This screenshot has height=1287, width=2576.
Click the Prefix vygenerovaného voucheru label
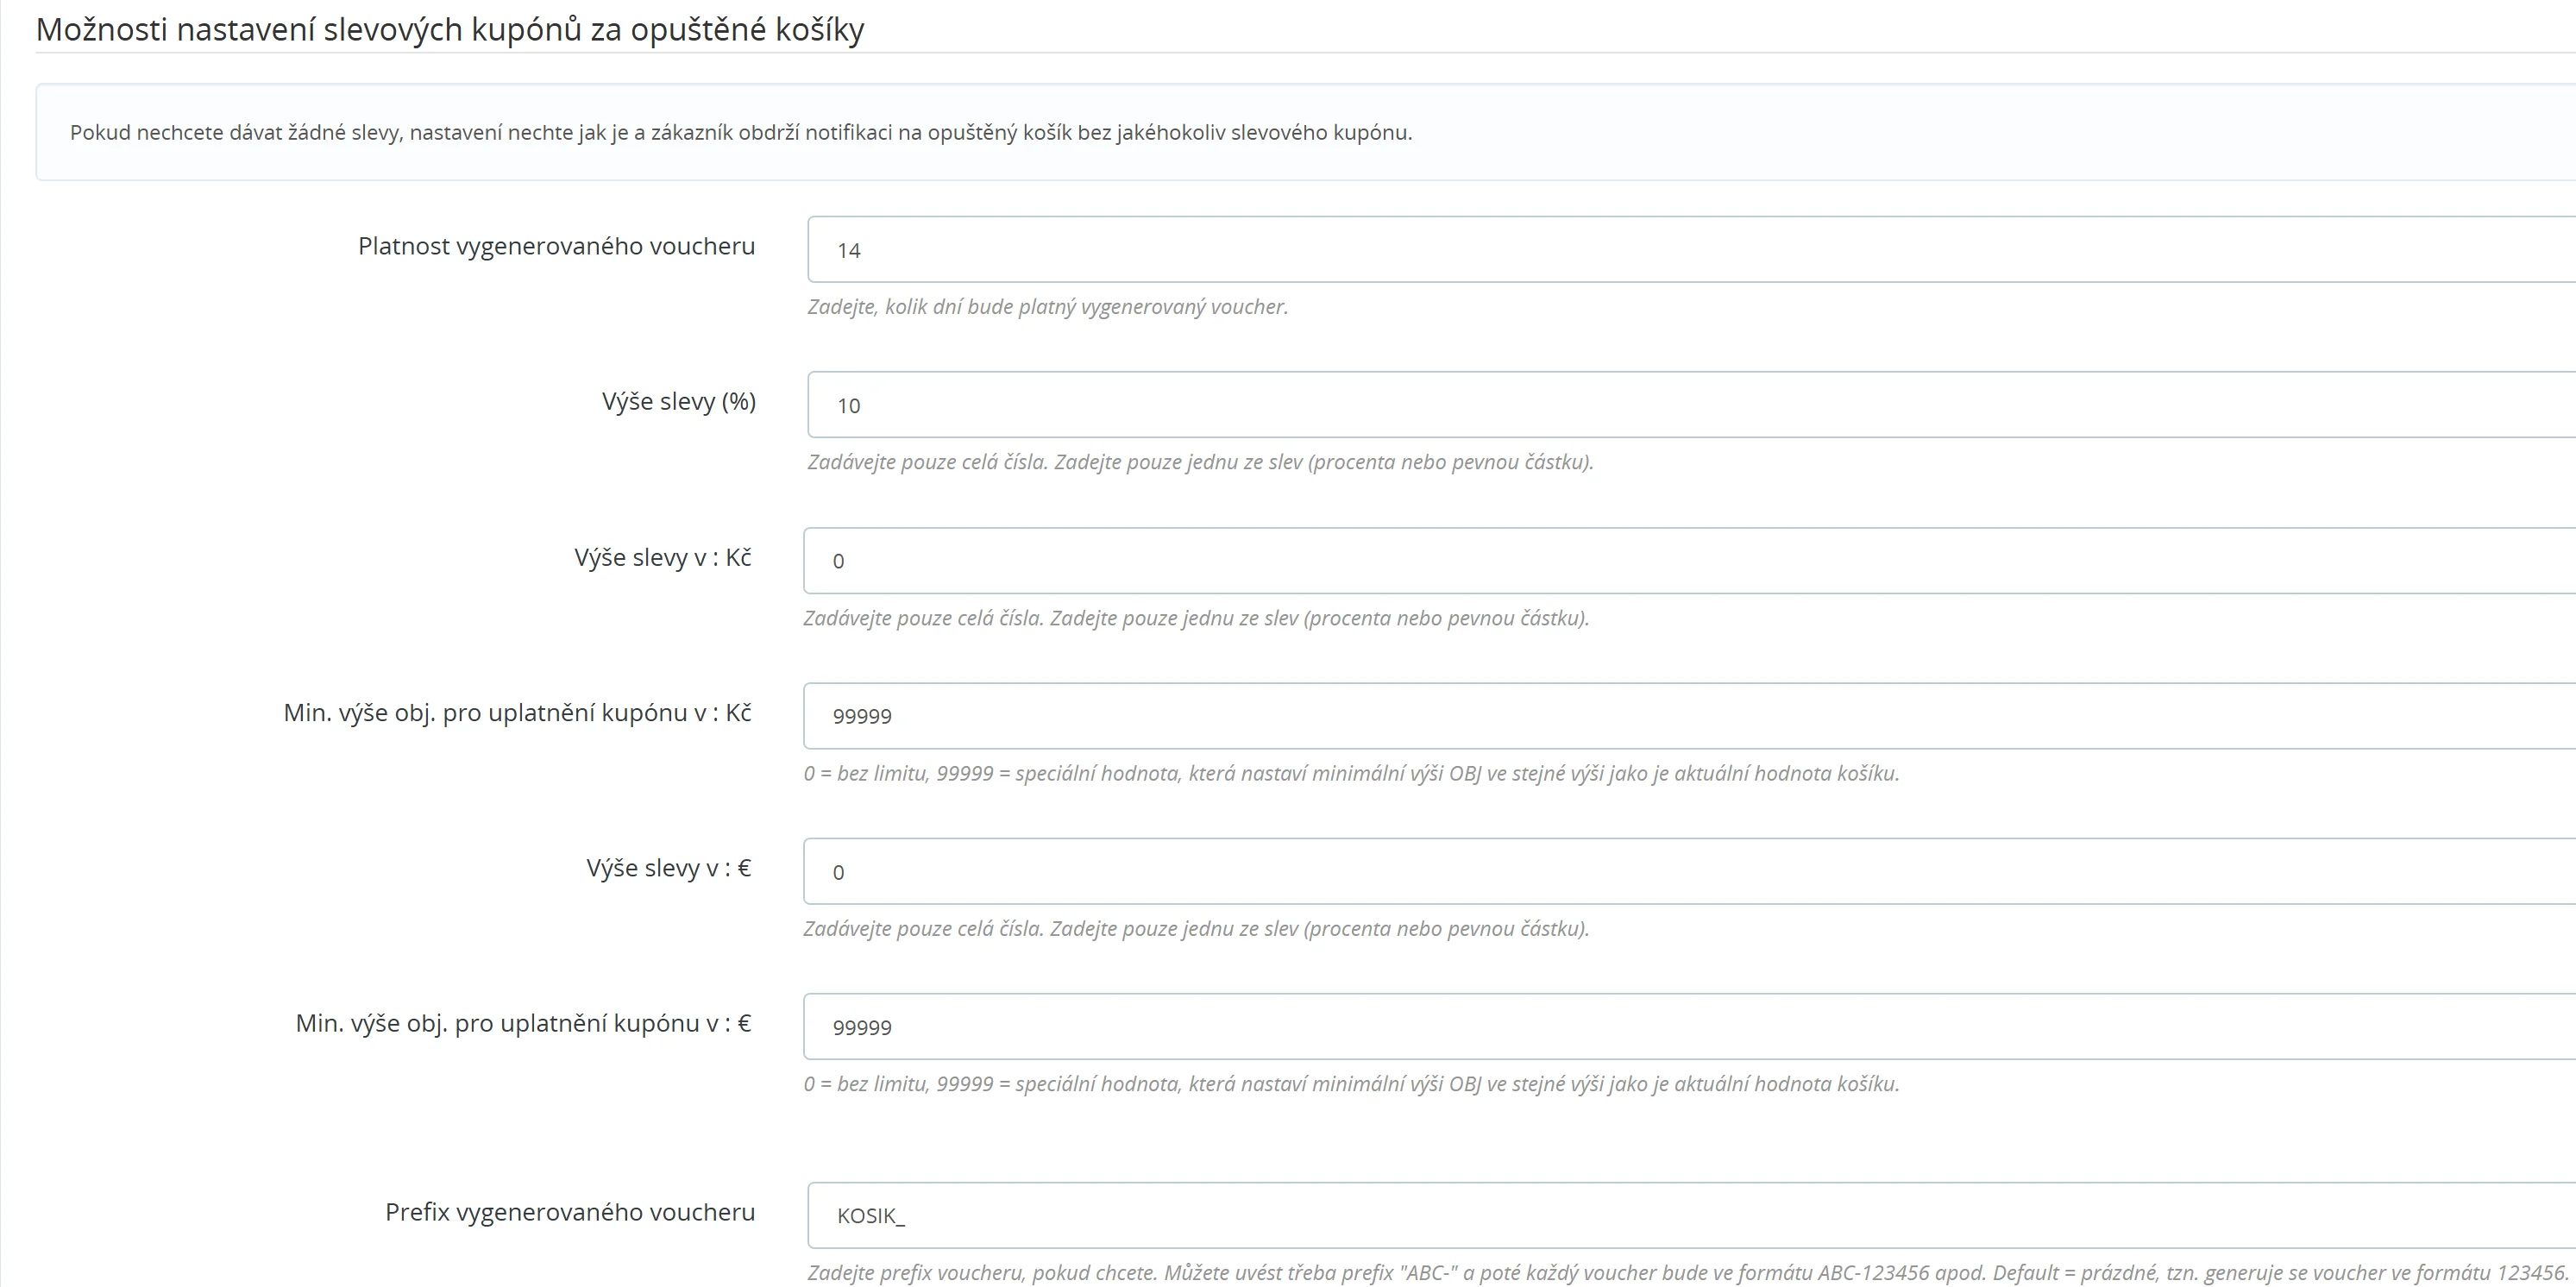(x=570, y=1213)
